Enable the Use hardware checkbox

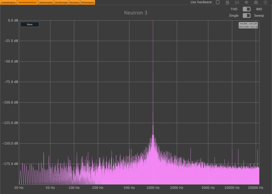(x=218, y=2)
